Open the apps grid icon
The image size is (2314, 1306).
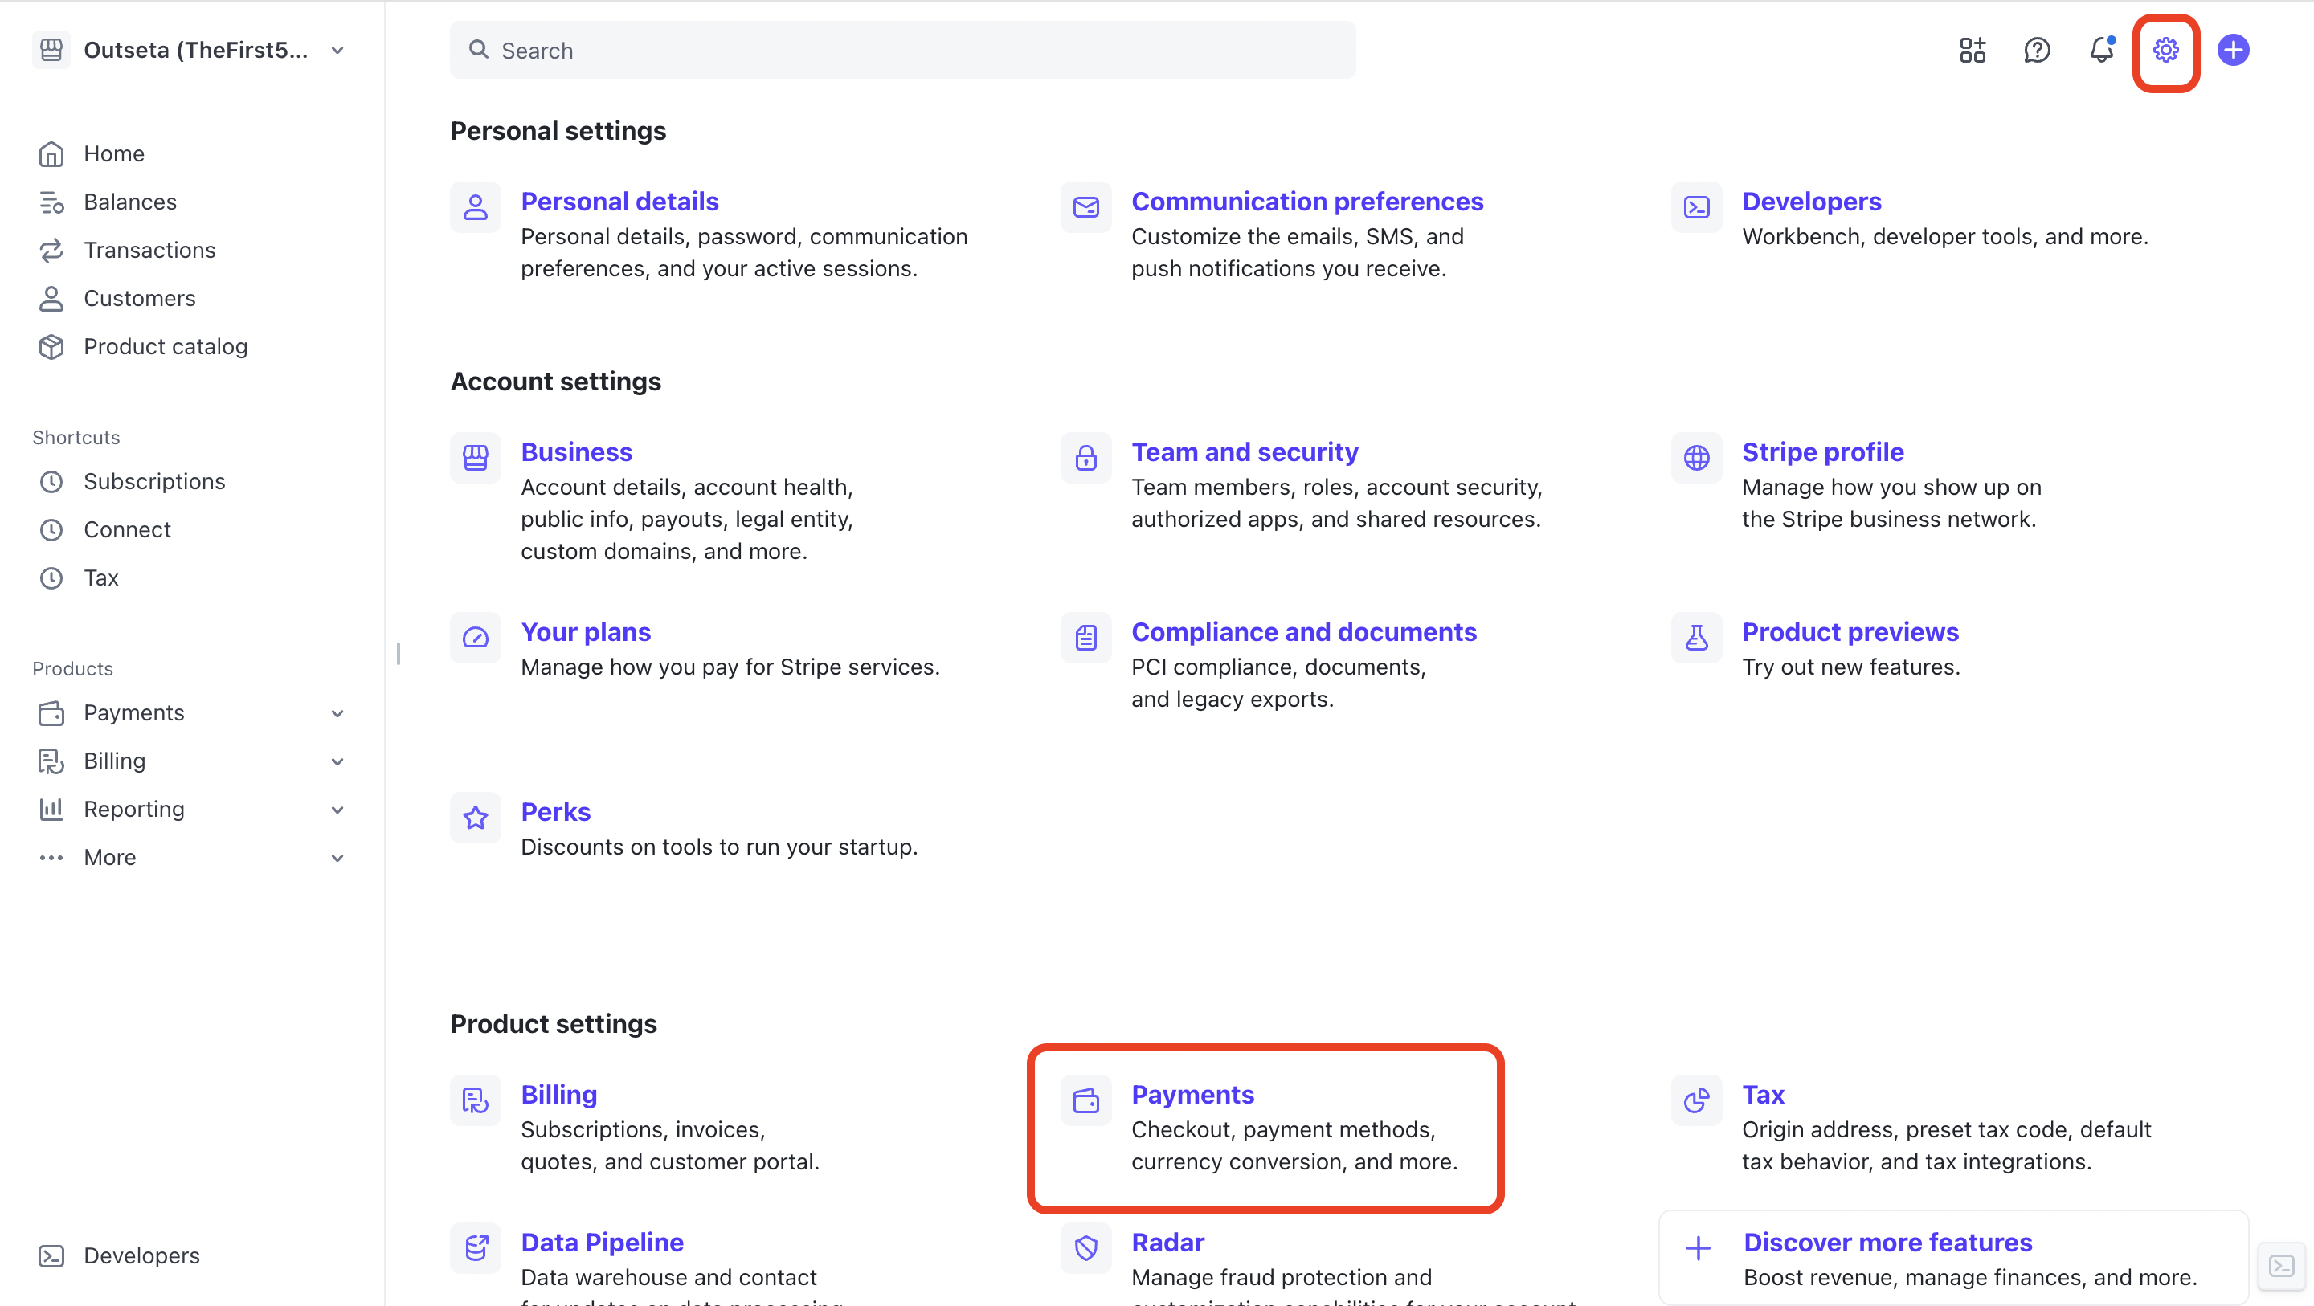point(1972,51)
